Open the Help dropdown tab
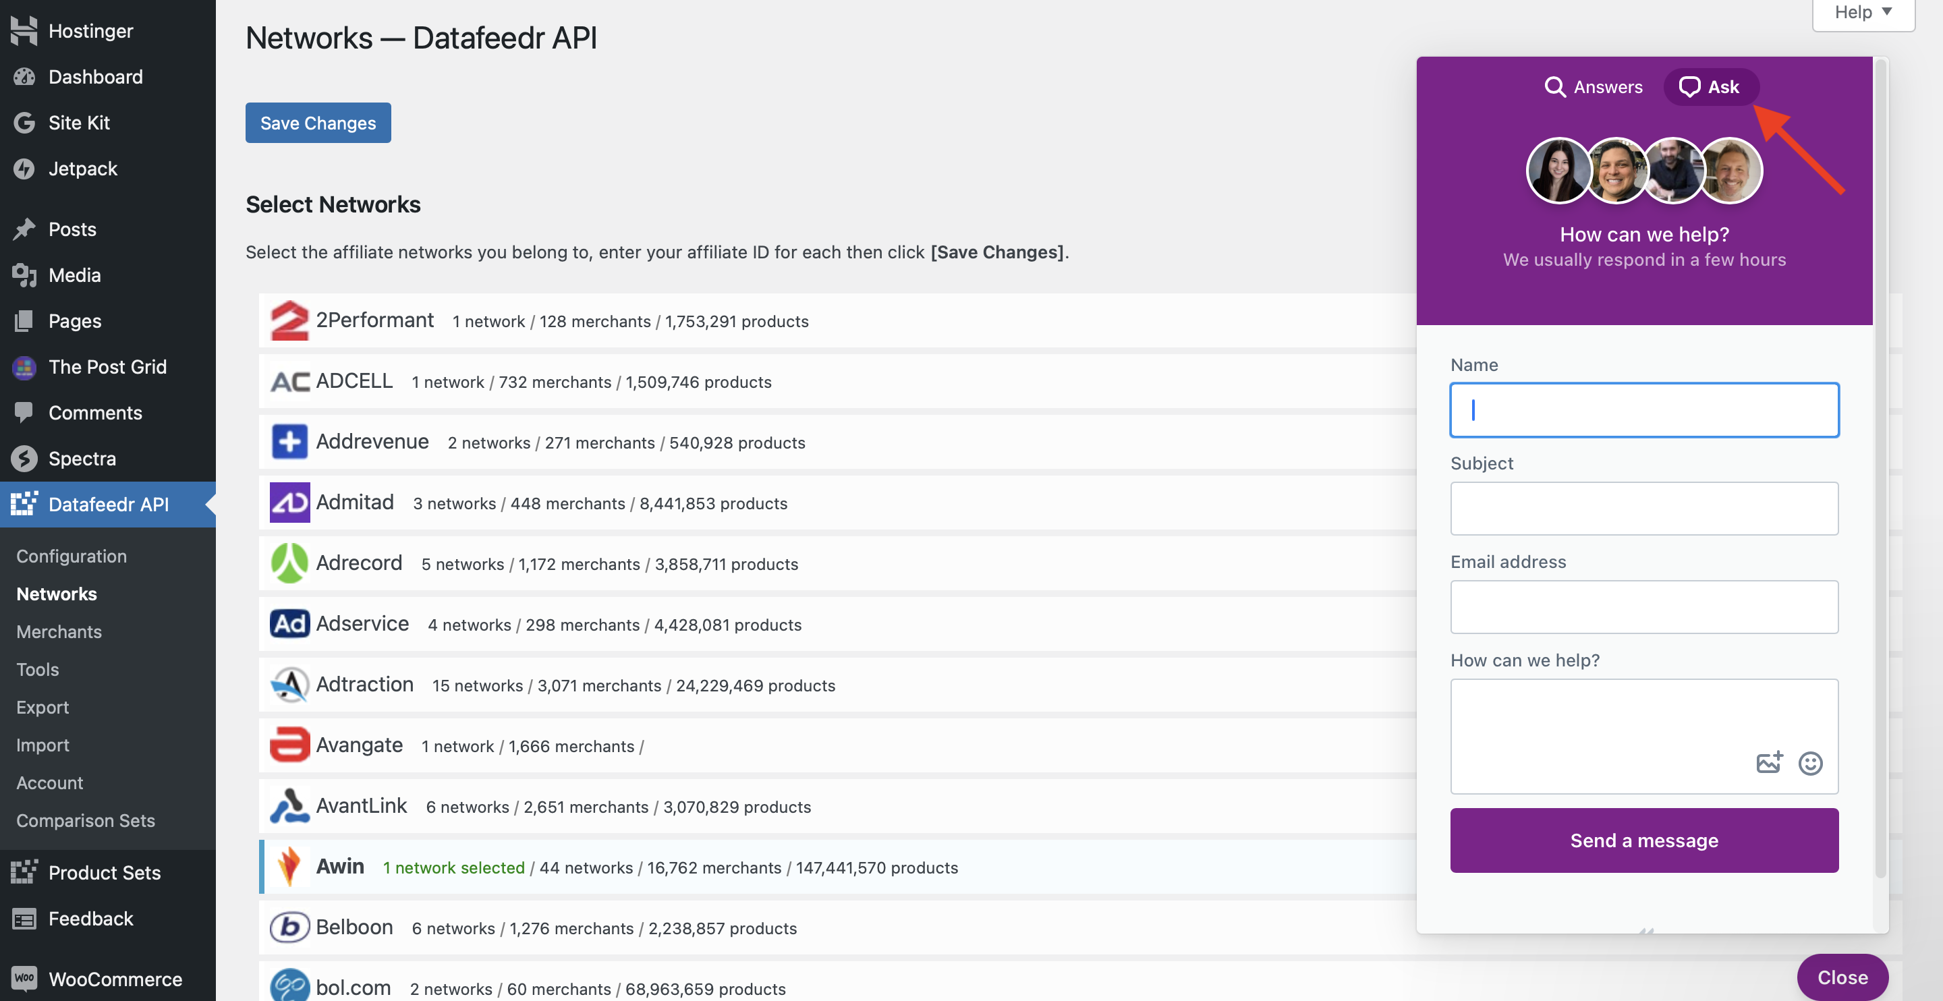Viewport: 1943px width, 1001px height. pyautogui.click(x=1863, y=12)
